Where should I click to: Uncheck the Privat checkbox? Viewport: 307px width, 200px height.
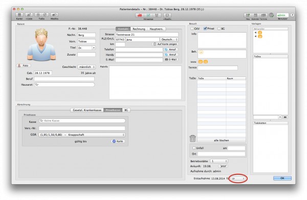pyautogui.click(x=205, y=29)
